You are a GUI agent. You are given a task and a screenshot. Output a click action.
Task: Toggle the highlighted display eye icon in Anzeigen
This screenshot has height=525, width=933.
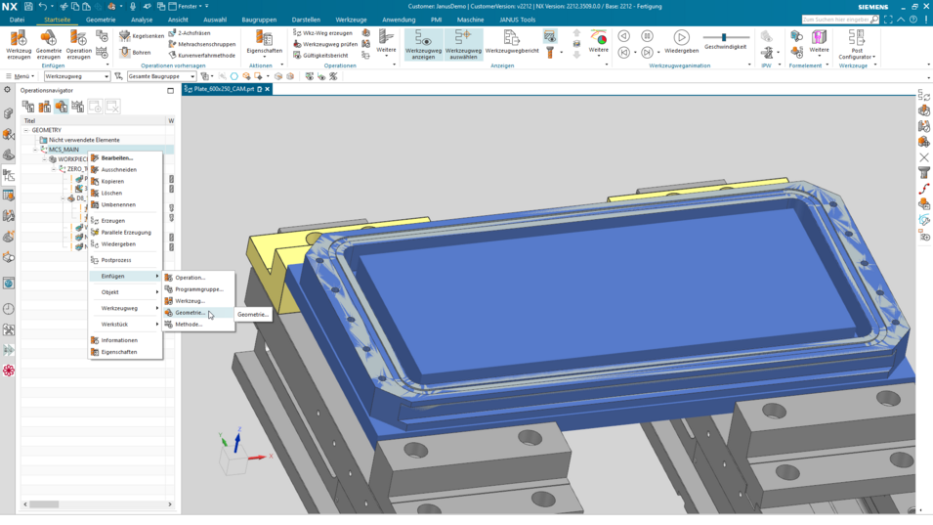click(550, 37)
